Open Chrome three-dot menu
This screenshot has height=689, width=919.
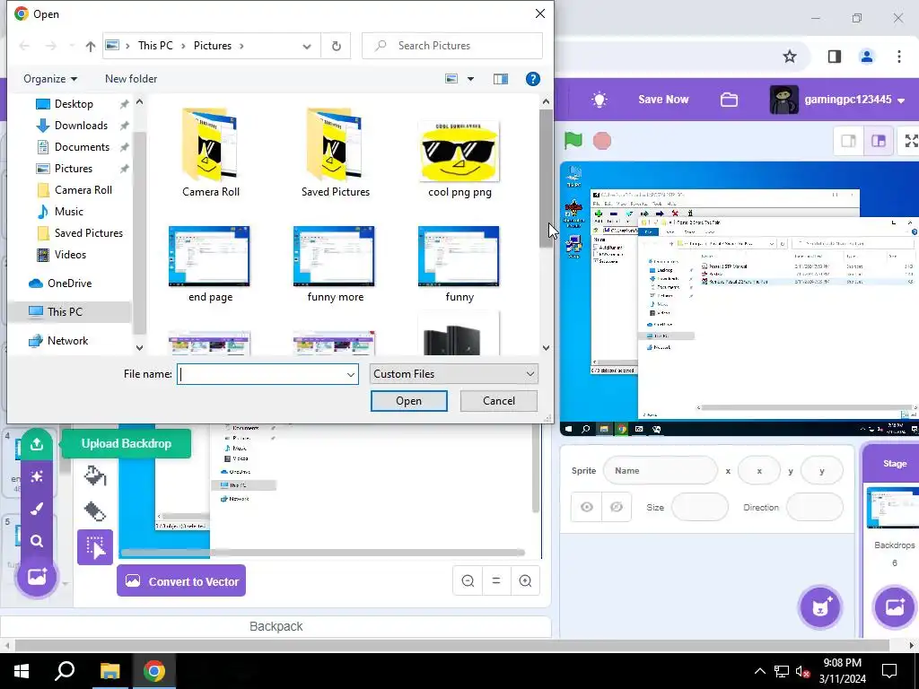899,57
